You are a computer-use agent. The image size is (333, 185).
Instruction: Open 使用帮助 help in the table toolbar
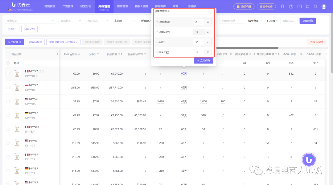(317, 42)
